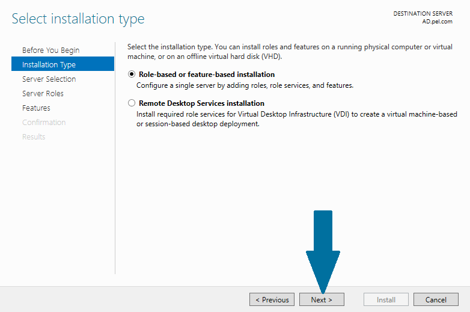
Task: Click the 'Select the installation type' intro paragraph
Action: [x=290, y=52]
